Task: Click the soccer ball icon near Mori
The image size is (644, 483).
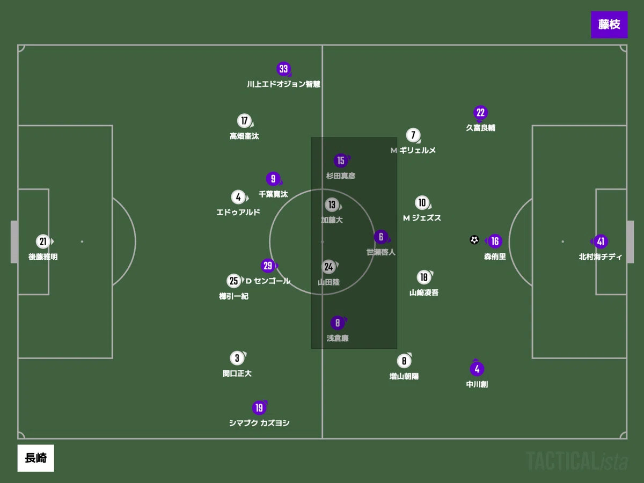Action: [474, 240]
